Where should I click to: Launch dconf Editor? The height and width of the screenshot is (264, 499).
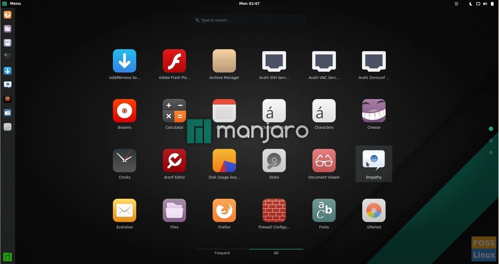point(174,161)
